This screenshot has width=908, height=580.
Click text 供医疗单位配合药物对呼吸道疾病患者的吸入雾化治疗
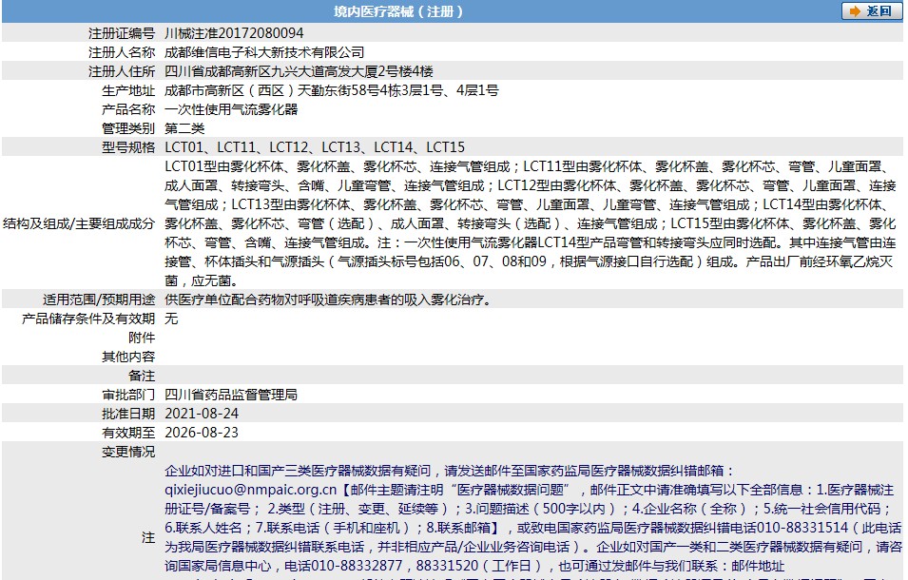tap(328, 300)
